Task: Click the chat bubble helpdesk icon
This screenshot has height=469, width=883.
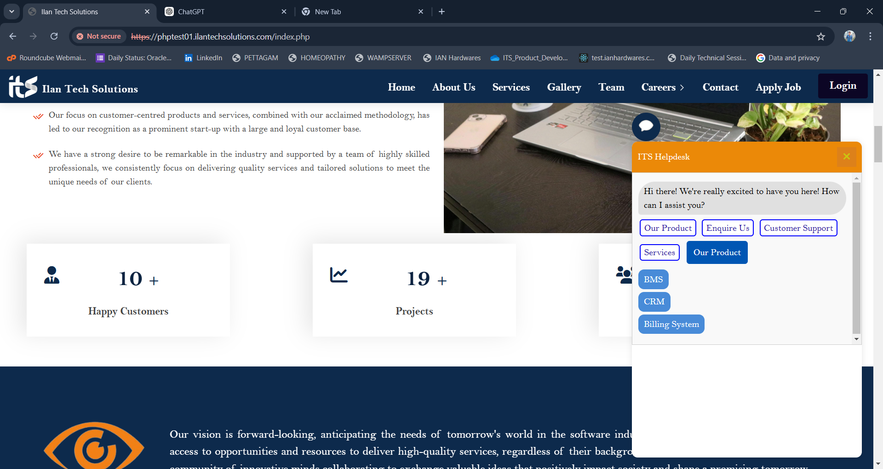Action: pyautogui.click(x=646, y=127)
